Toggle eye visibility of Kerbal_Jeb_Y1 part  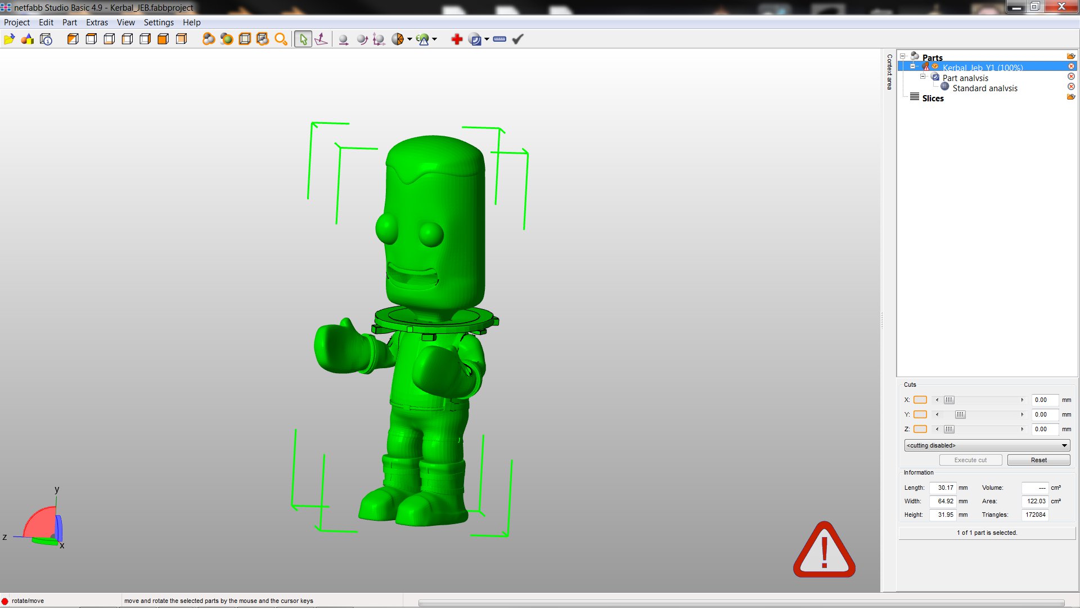pyautogui.click(x=935, y=67)
